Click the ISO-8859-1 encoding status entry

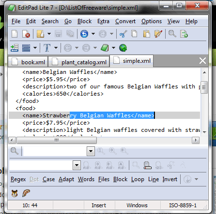[x=183, y=205]
